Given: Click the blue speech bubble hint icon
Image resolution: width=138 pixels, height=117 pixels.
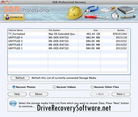Looking at the screenshot, I should (13, 103).
